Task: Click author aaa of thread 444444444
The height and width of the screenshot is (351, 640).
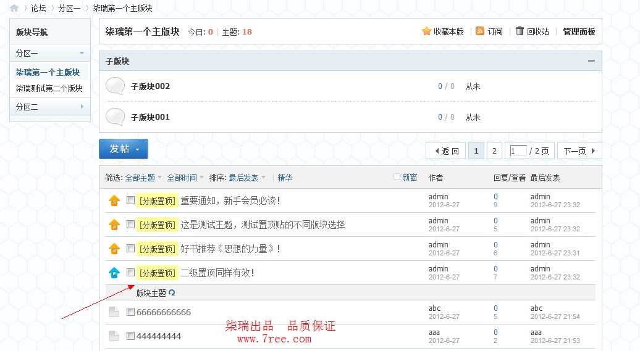Action: [x=434, y=332]
